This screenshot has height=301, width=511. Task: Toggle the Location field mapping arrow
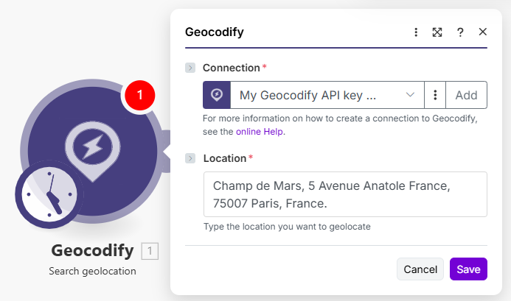point(190,158)
